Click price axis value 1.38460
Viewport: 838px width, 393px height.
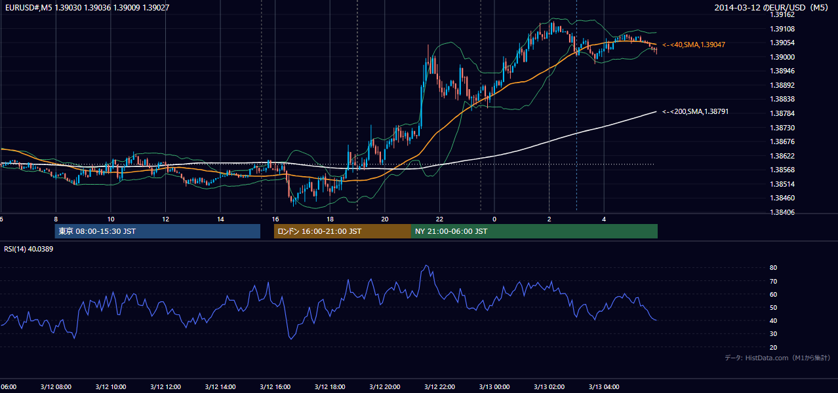click(782, 198)
